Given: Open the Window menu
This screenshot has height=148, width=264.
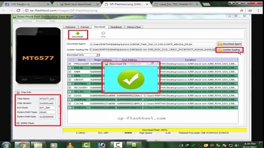Looking at the screenshot, I should click(41, 21).
